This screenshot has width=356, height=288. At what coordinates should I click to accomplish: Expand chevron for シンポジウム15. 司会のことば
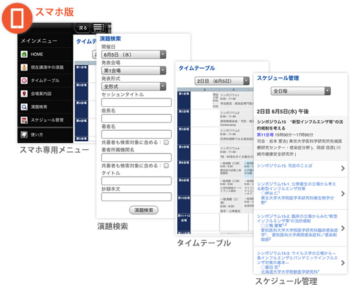pyautogui.click(x=343, y=168)
